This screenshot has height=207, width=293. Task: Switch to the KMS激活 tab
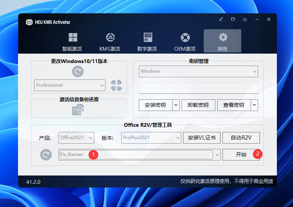(110, 41)
